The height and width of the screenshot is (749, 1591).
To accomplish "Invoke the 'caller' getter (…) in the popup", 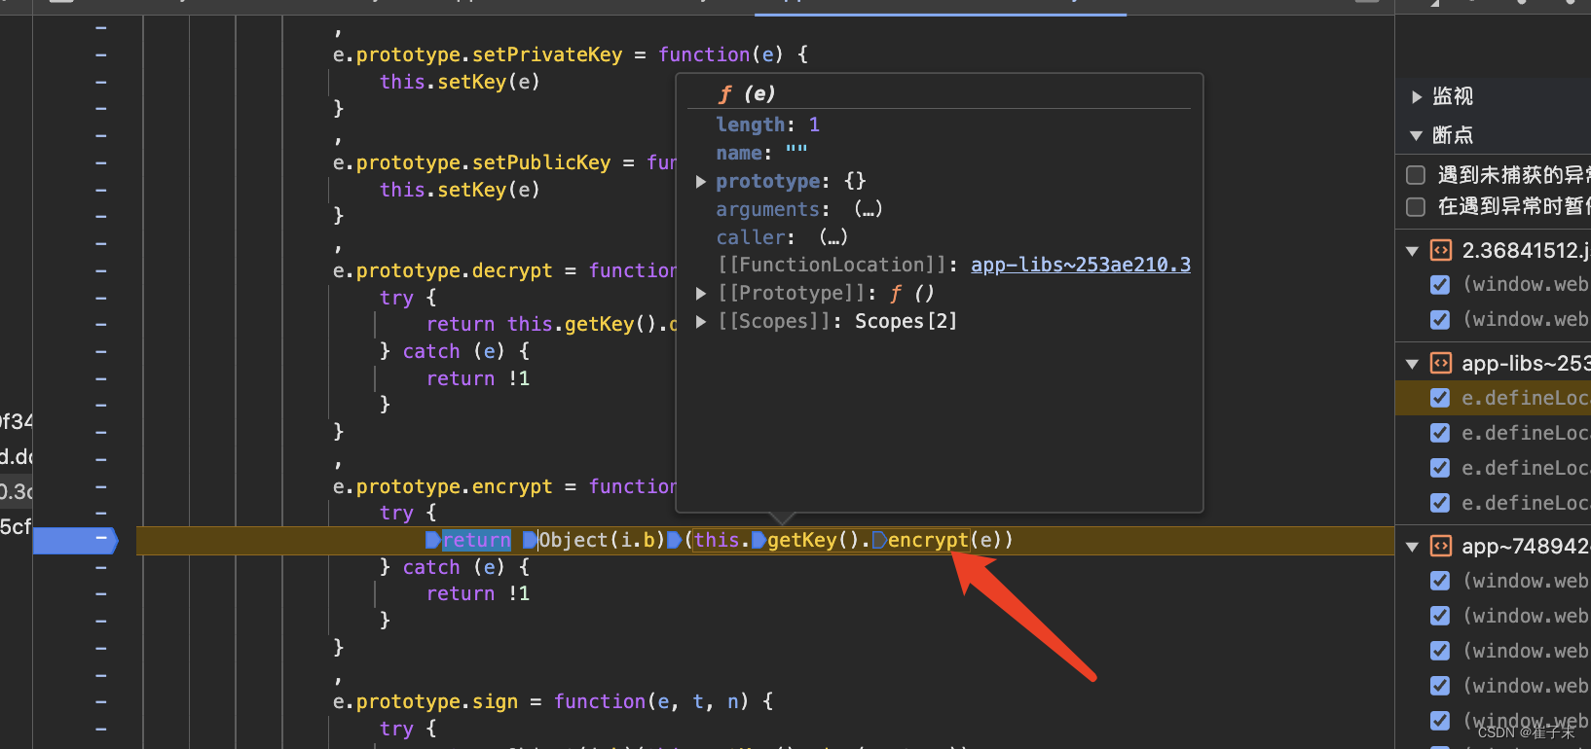I will (833, 237).
